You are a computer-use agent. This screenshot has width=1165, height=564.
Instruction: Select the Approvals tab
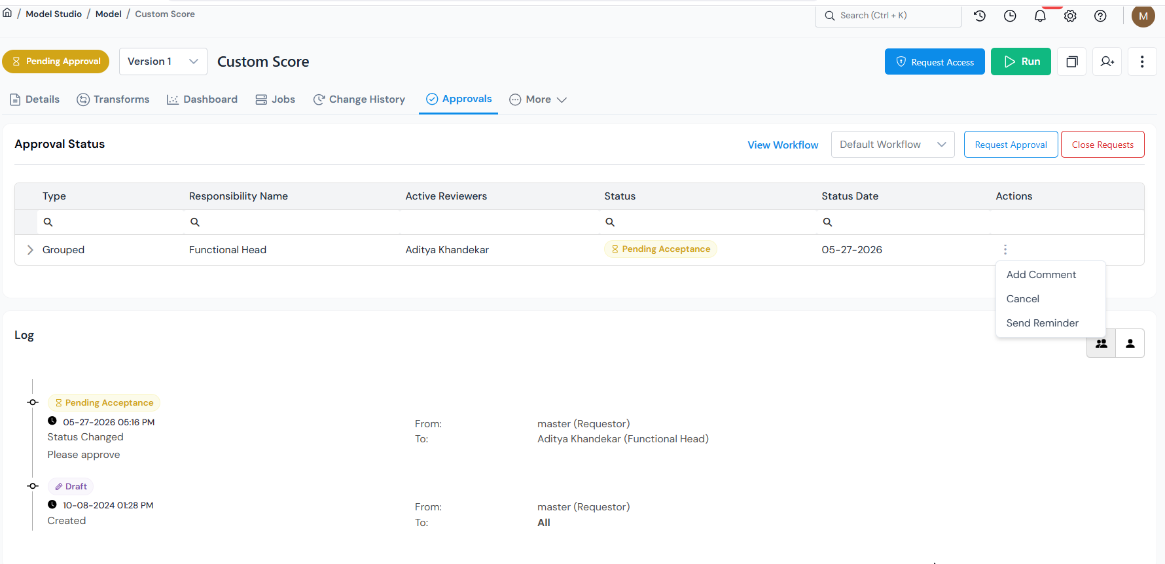(459, 99)
